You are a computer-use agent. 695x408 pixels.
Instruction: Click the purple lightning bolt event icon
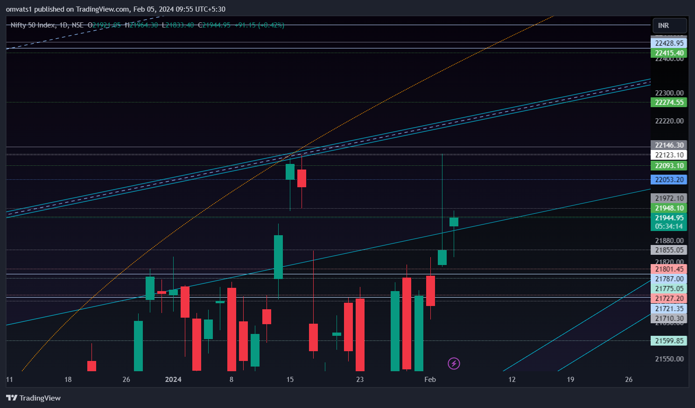[x=454, y=363]
